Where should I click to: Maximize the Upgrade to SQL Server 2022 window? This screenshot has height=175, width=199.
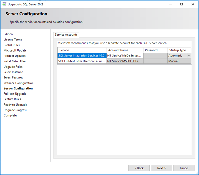coord(181,4)
